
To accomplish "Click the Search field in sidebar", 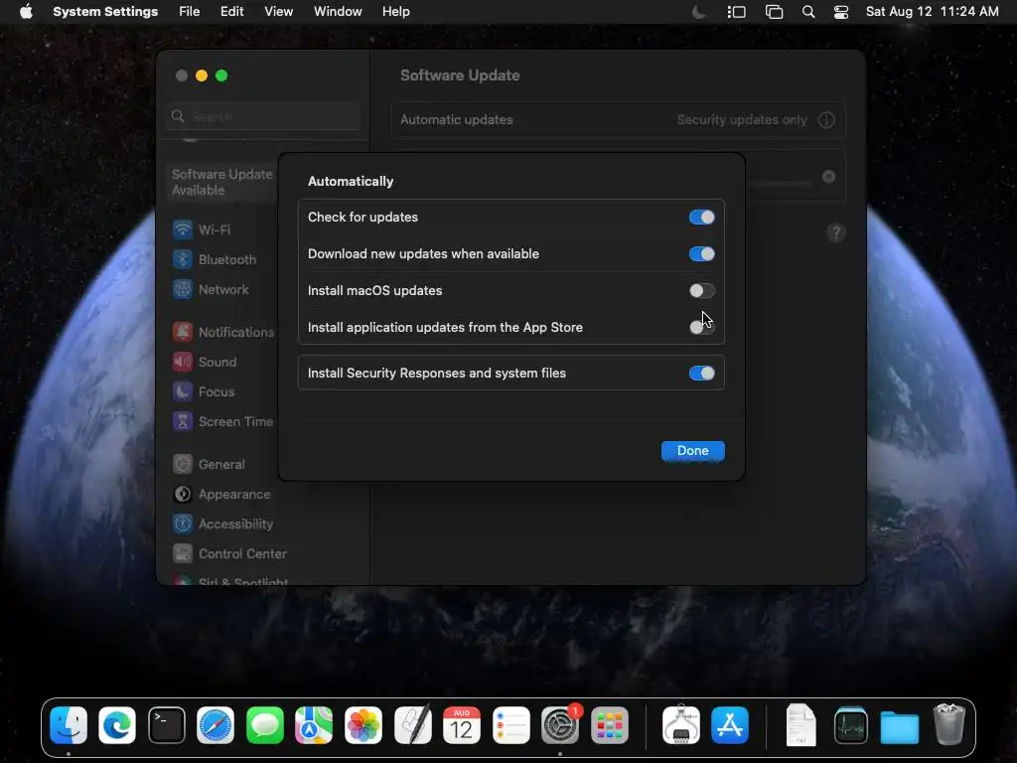I will point(262,116).
